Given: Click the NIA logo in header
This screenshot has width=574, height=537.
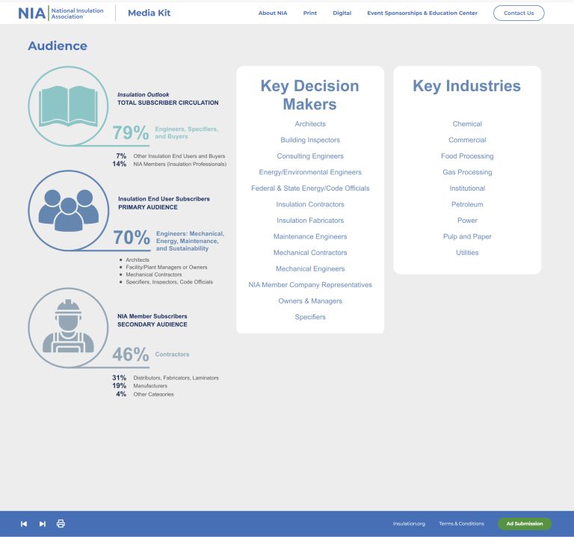Looking at the screenshot, I should tap(61, 13).
